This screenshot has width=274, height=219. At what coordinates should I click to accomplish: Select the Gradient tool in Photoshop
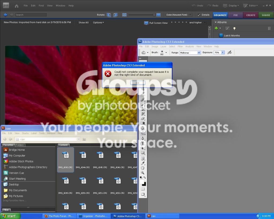point(142,123)
